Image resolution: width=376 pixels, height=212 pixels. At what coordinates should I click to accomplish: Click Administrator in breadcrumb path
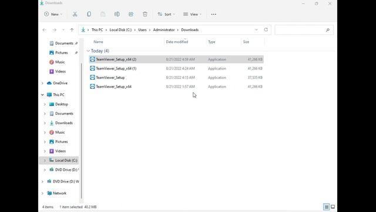point(164,30)
